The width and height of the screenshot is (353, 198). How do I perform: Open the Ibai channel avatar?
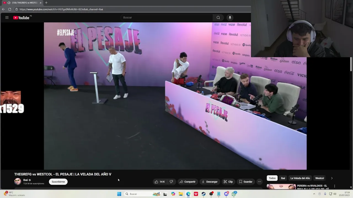pyautogui.click(x=18, y=182)
